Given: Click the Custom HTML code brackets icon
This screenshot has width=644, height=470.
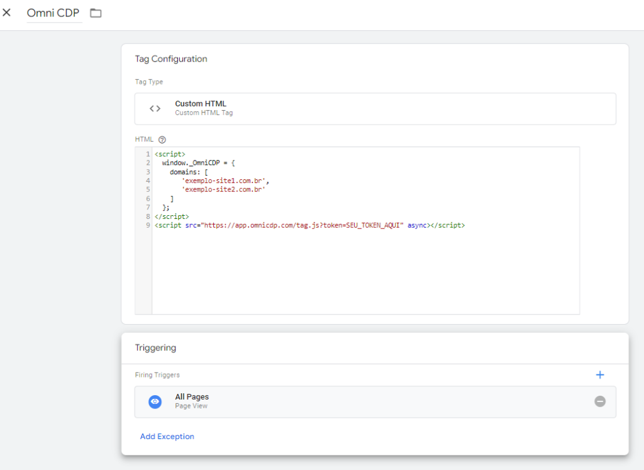Looking at the screenshot, I should tap(155, 108).
